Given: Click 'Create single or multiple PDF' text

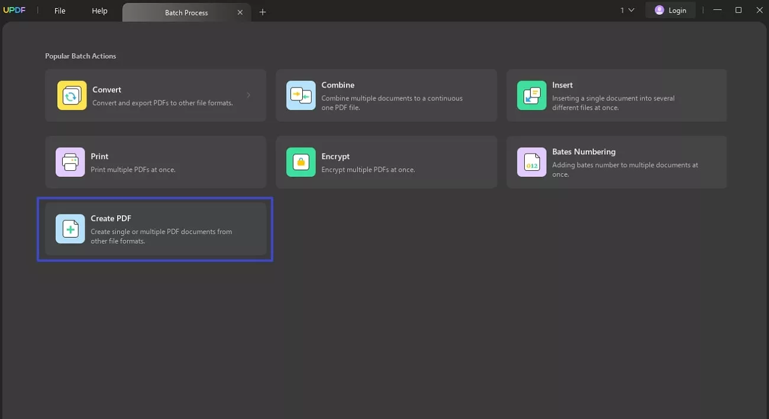Looking at the screenshot, I should tap(161, 236).
